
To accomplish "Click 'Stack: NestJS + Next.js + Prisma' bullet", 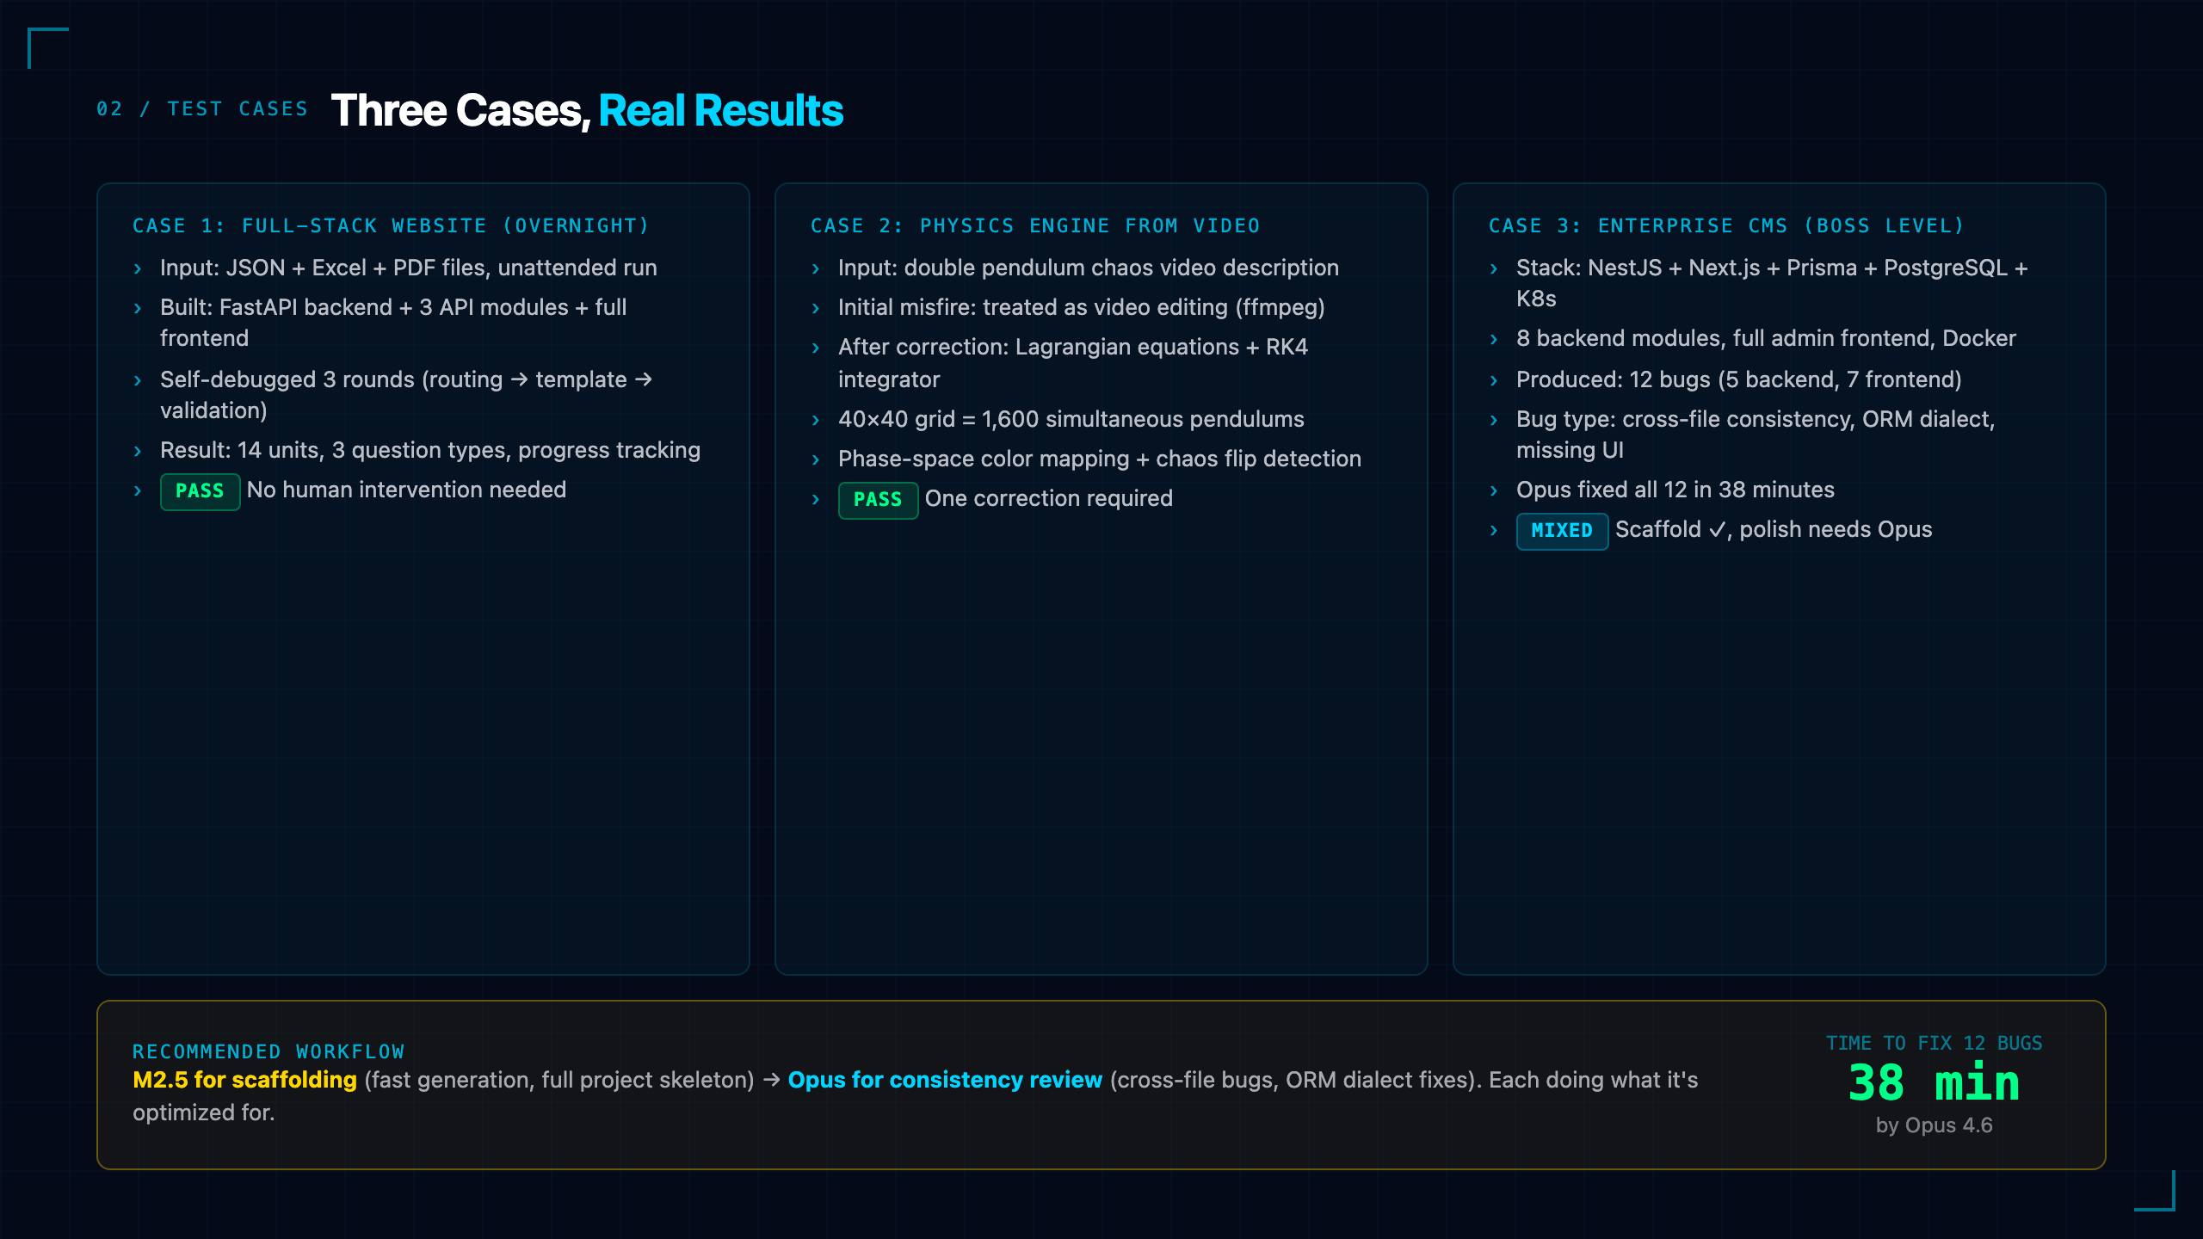I will pos(1772,283).
